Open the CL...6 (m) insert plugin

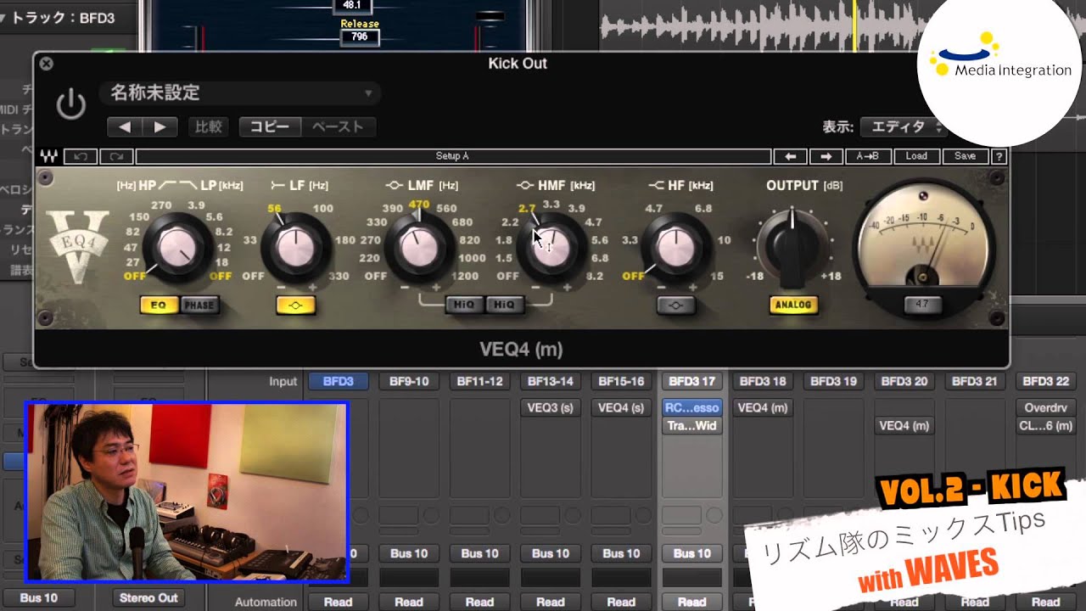[x=1045, y=426]
